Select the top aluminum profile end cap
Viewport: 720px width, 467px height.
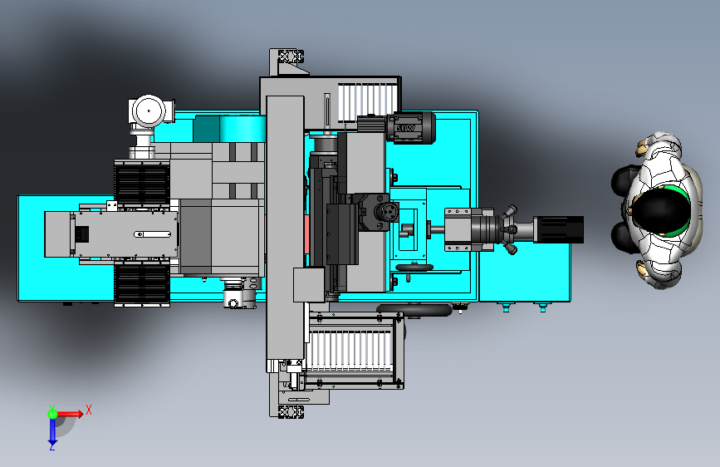(291, 57)
